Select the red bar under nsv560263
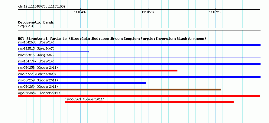Viewport: 269px width, 123px height. 149,102
